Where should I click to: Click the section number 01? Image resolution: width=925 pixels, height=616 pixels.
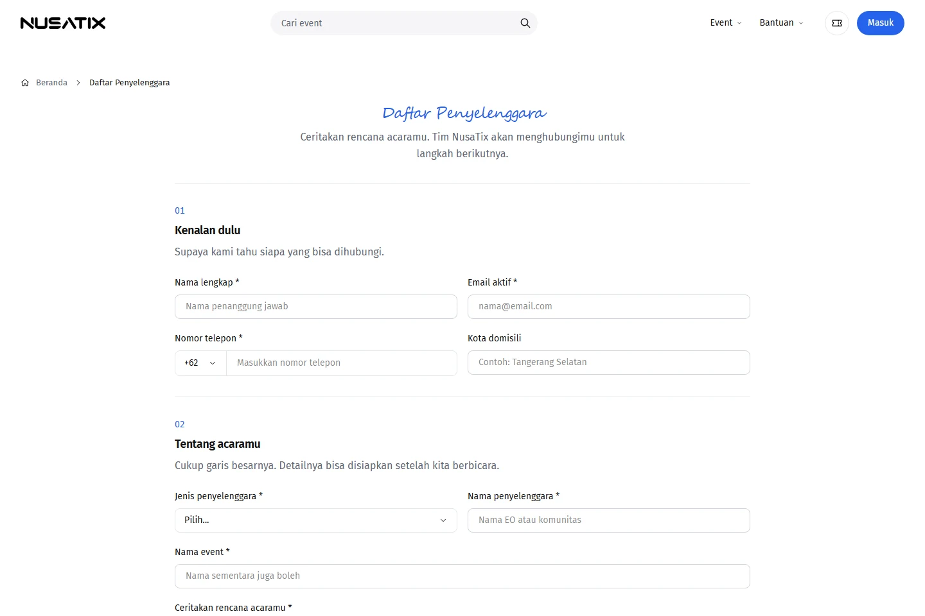tap(180, 210)
